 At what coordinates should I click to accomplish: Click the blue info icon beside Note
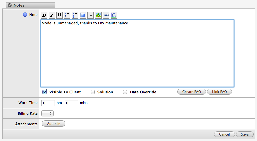pyautogui.click(x=25, y=15)
